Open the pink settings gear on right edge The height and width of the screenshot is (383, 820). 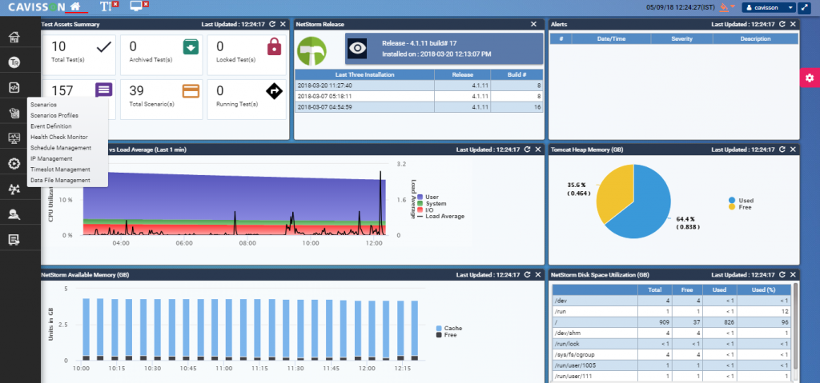tap(810, 78)
